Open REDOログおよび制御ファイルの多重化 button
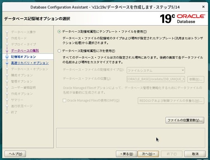Image resolution: width=210 pixels, height=160 pixels. coord(171,101)
